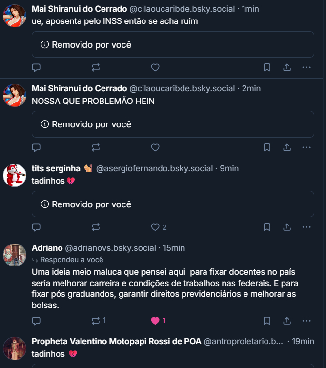
Task: Like tits serginha's post with 2 likes
Action: (156, 227)
